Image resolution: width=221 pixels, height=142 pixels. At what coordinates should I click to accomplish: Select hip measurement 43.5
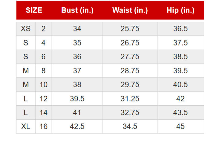(x=180, y=113)
